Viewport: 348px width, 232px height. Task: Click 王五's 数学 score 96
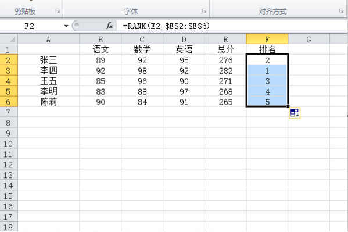point(142,81)
